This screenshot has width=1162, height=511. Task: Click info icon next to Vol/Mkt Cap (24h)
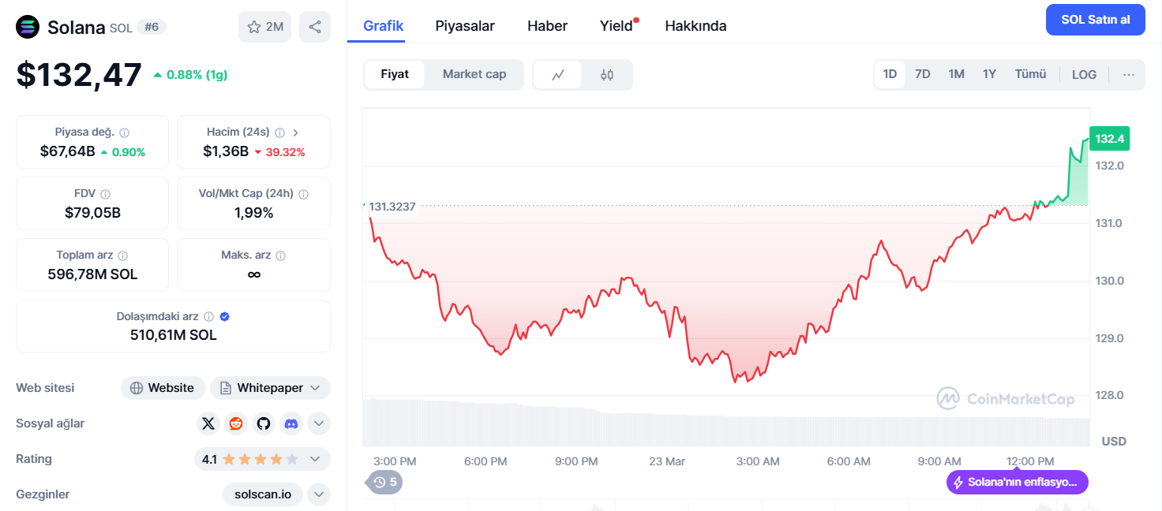pos(304,194)
